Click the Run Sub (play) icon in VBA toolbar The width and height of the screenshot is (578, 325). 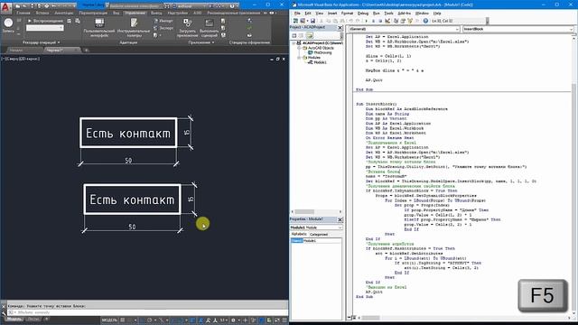click(x=366, y=21)
